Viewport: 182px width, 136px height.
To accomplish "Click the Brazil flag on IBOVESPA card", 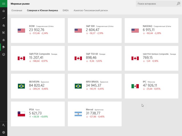I will [21, 86].
